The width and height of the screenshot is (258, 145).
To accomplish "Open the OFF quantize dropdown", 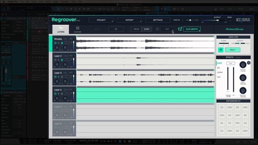I will click(x=167, y=29).
